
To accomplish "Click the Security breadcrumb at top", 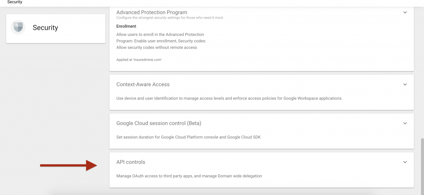I will click(15, 2).
